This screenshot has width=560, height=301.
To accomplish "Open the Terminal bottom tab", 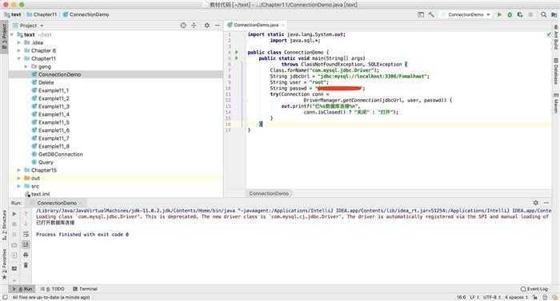I will click(85, 289).
